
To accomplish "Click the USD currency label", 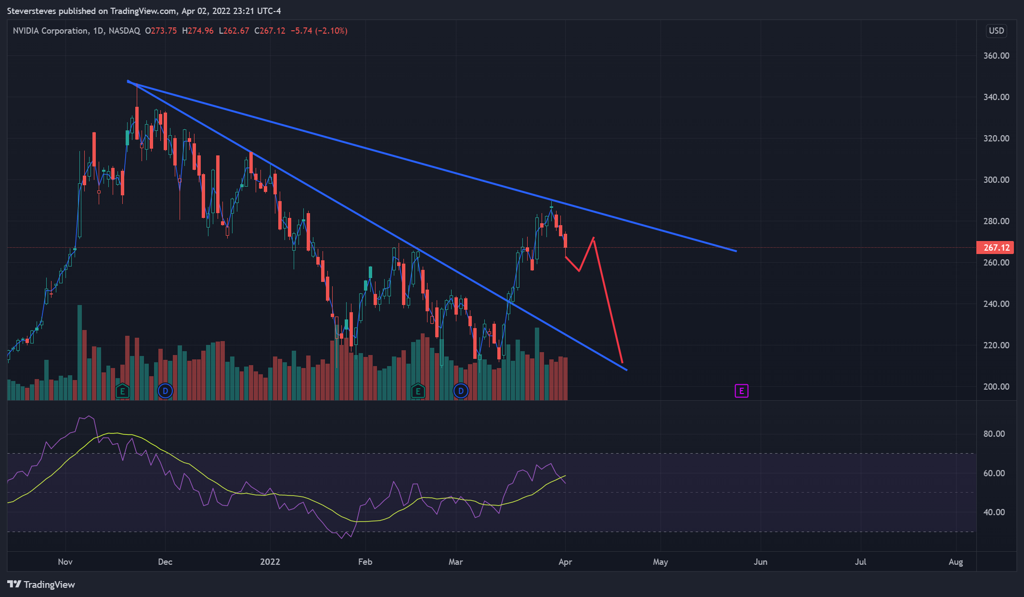I will point(996,31).
